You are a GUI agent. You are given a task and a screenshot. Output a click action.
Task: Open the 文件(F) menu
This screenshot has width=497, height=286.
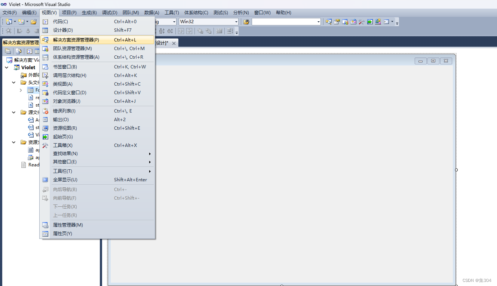coord(9,12)
